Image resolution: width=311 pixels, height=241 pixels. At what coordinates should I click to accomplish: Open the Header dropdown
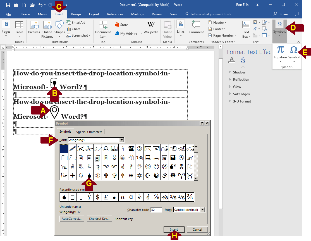[217, 23]
